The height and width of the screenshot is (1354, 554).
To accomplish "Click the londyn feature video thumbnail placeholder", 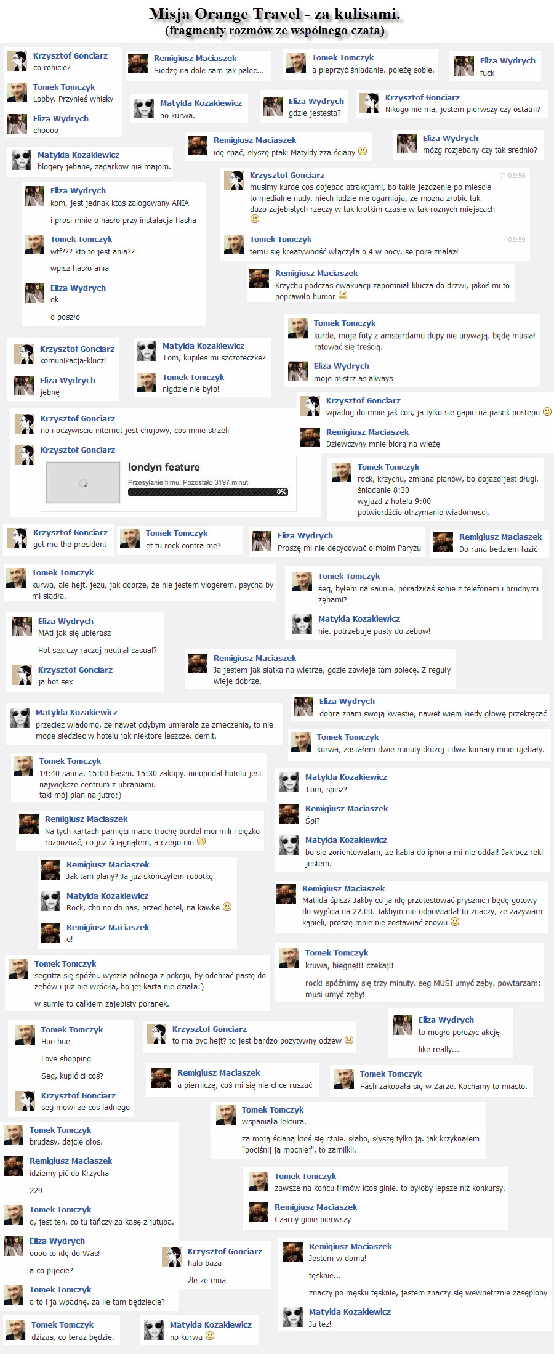I will [x=83, y=483].
